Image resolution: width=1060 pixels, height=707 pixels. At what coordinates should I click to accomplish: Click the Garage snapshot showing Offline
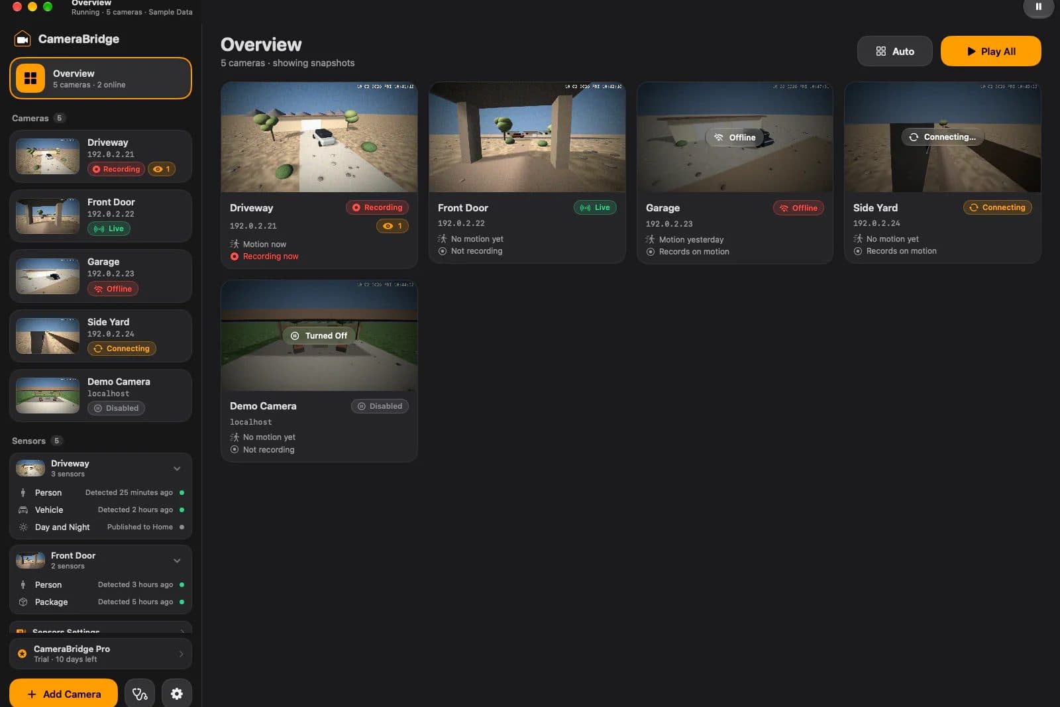coord(735,137)
